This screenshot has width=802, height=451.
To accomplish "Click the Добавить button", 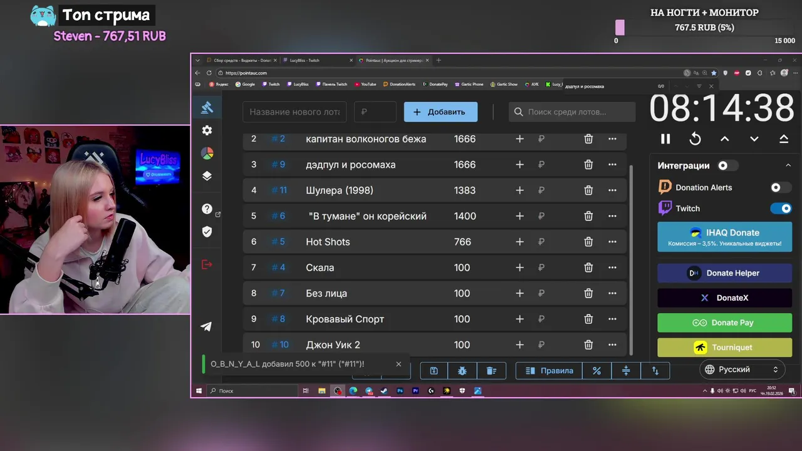I will coord(440,112).
